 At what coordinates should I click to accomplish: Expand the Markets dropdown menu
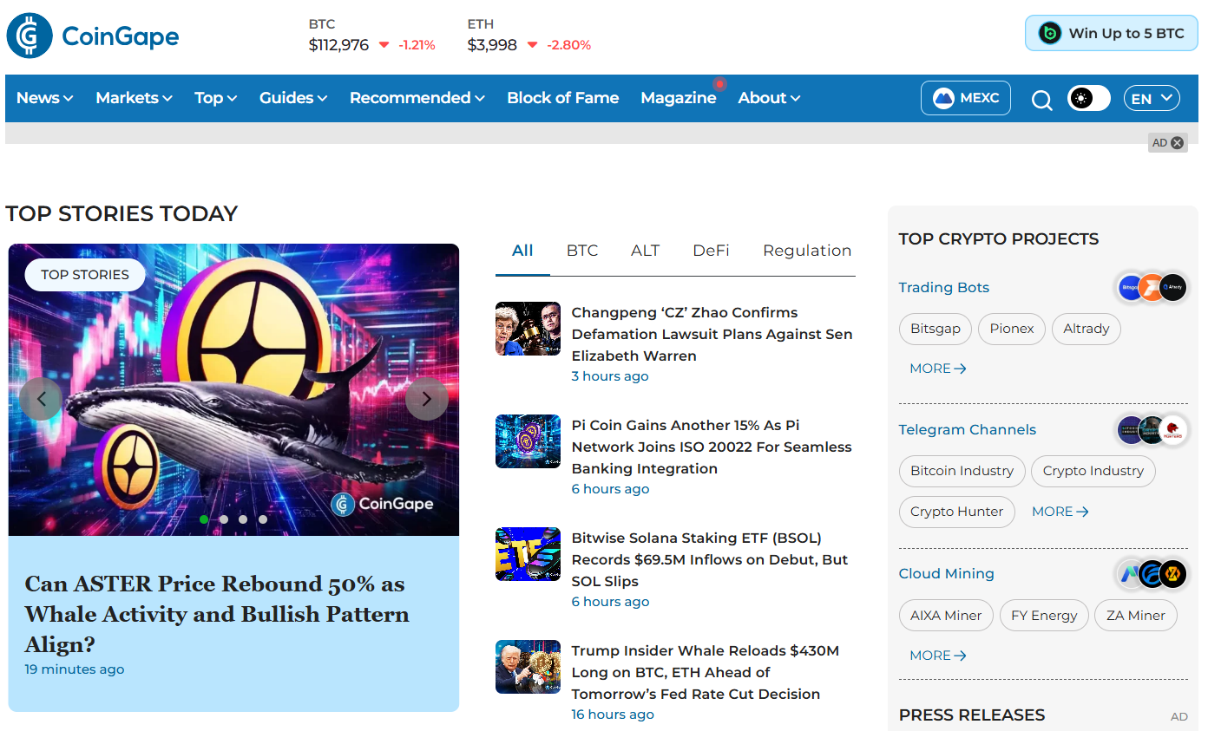[x=135, y=98]
